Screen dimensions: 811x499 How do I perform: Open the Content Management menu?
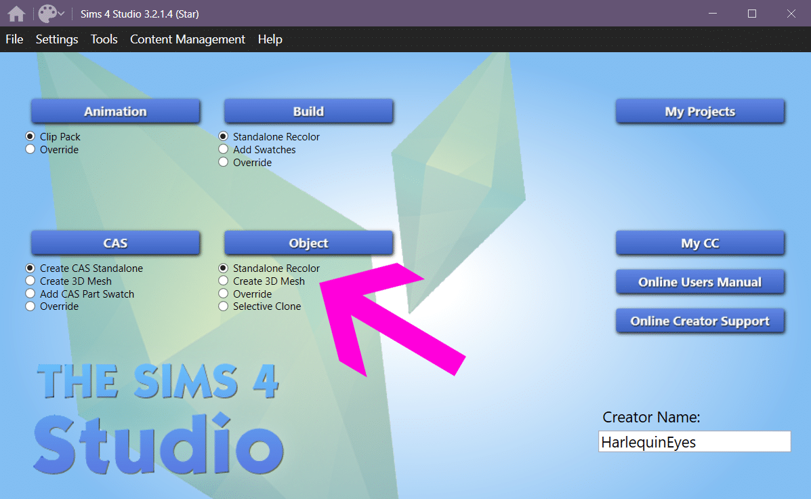click(x=188, y=39)
